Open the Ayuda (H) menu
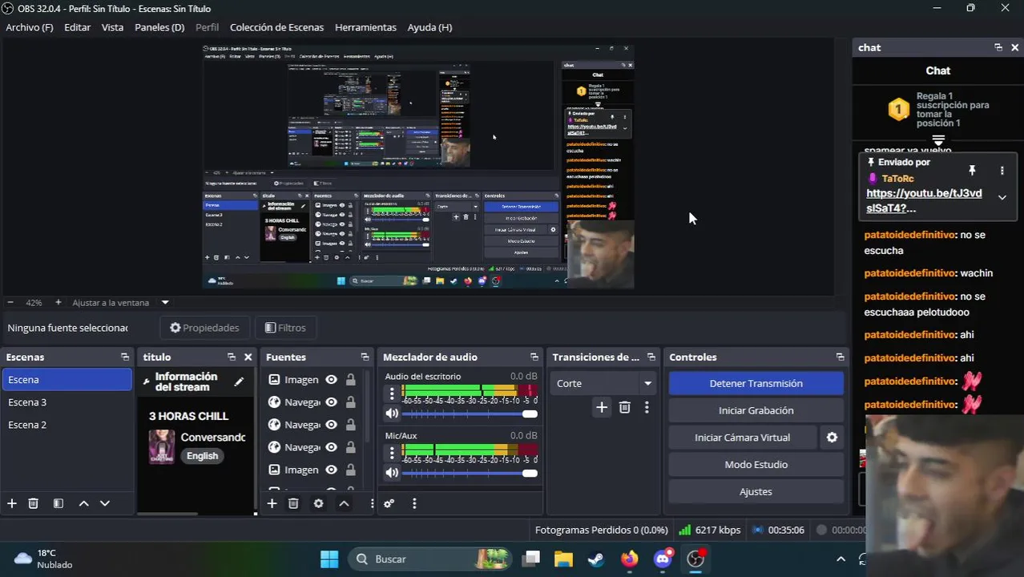This screenshot has height=577, width=1024. [x=429, y=27]
